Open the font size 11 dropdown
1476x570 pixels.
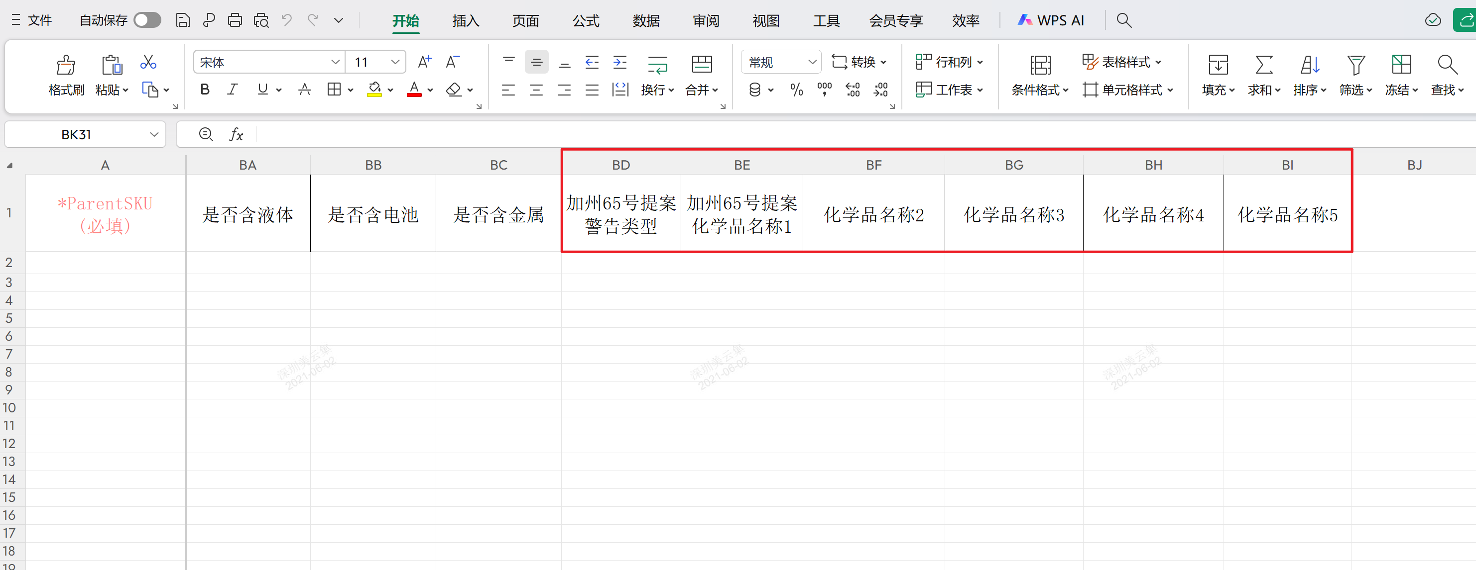pos(395,62)
